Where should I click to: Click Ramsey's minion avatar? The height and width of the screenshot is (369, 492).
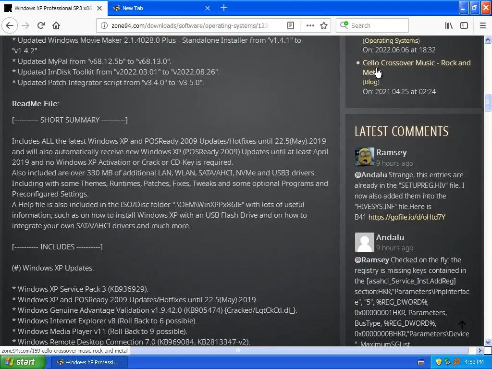pos(364,157)
